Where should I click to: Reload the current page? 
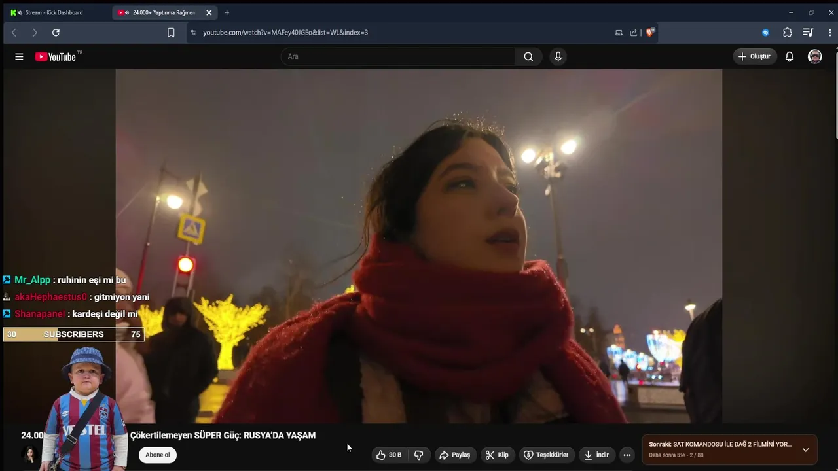[56, 33]
